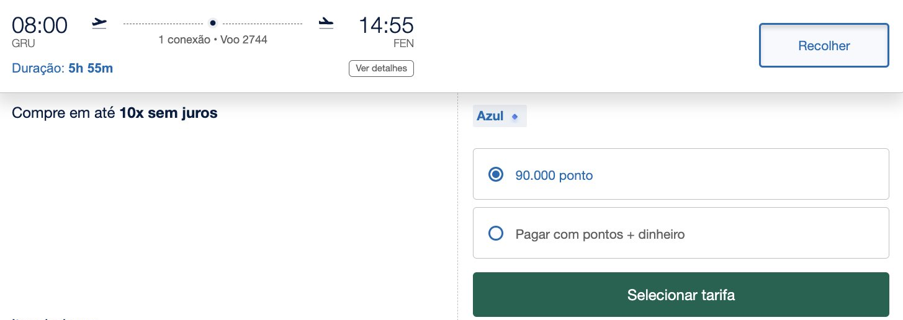This screenshot has height=320, width=903.
Task: Click the 90.000 ponto label text
Action: [x=554, y=176]
